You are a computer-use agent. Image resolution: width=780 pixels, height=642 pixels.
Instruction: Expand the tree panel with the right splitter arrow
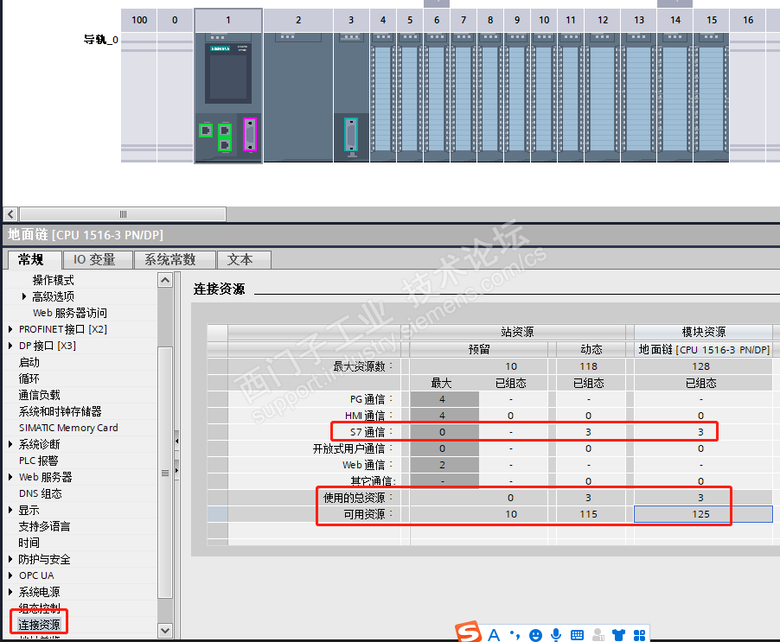pyautogui.click(x=176, y=469)
